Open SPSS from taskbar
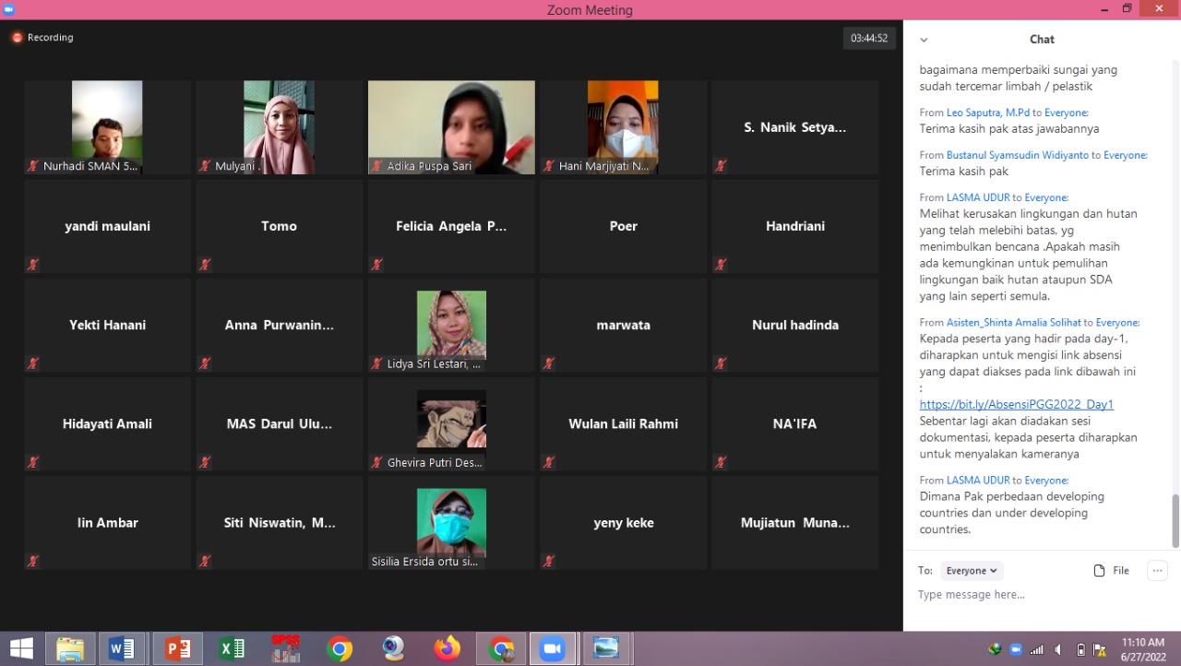 tap(285, 649)
